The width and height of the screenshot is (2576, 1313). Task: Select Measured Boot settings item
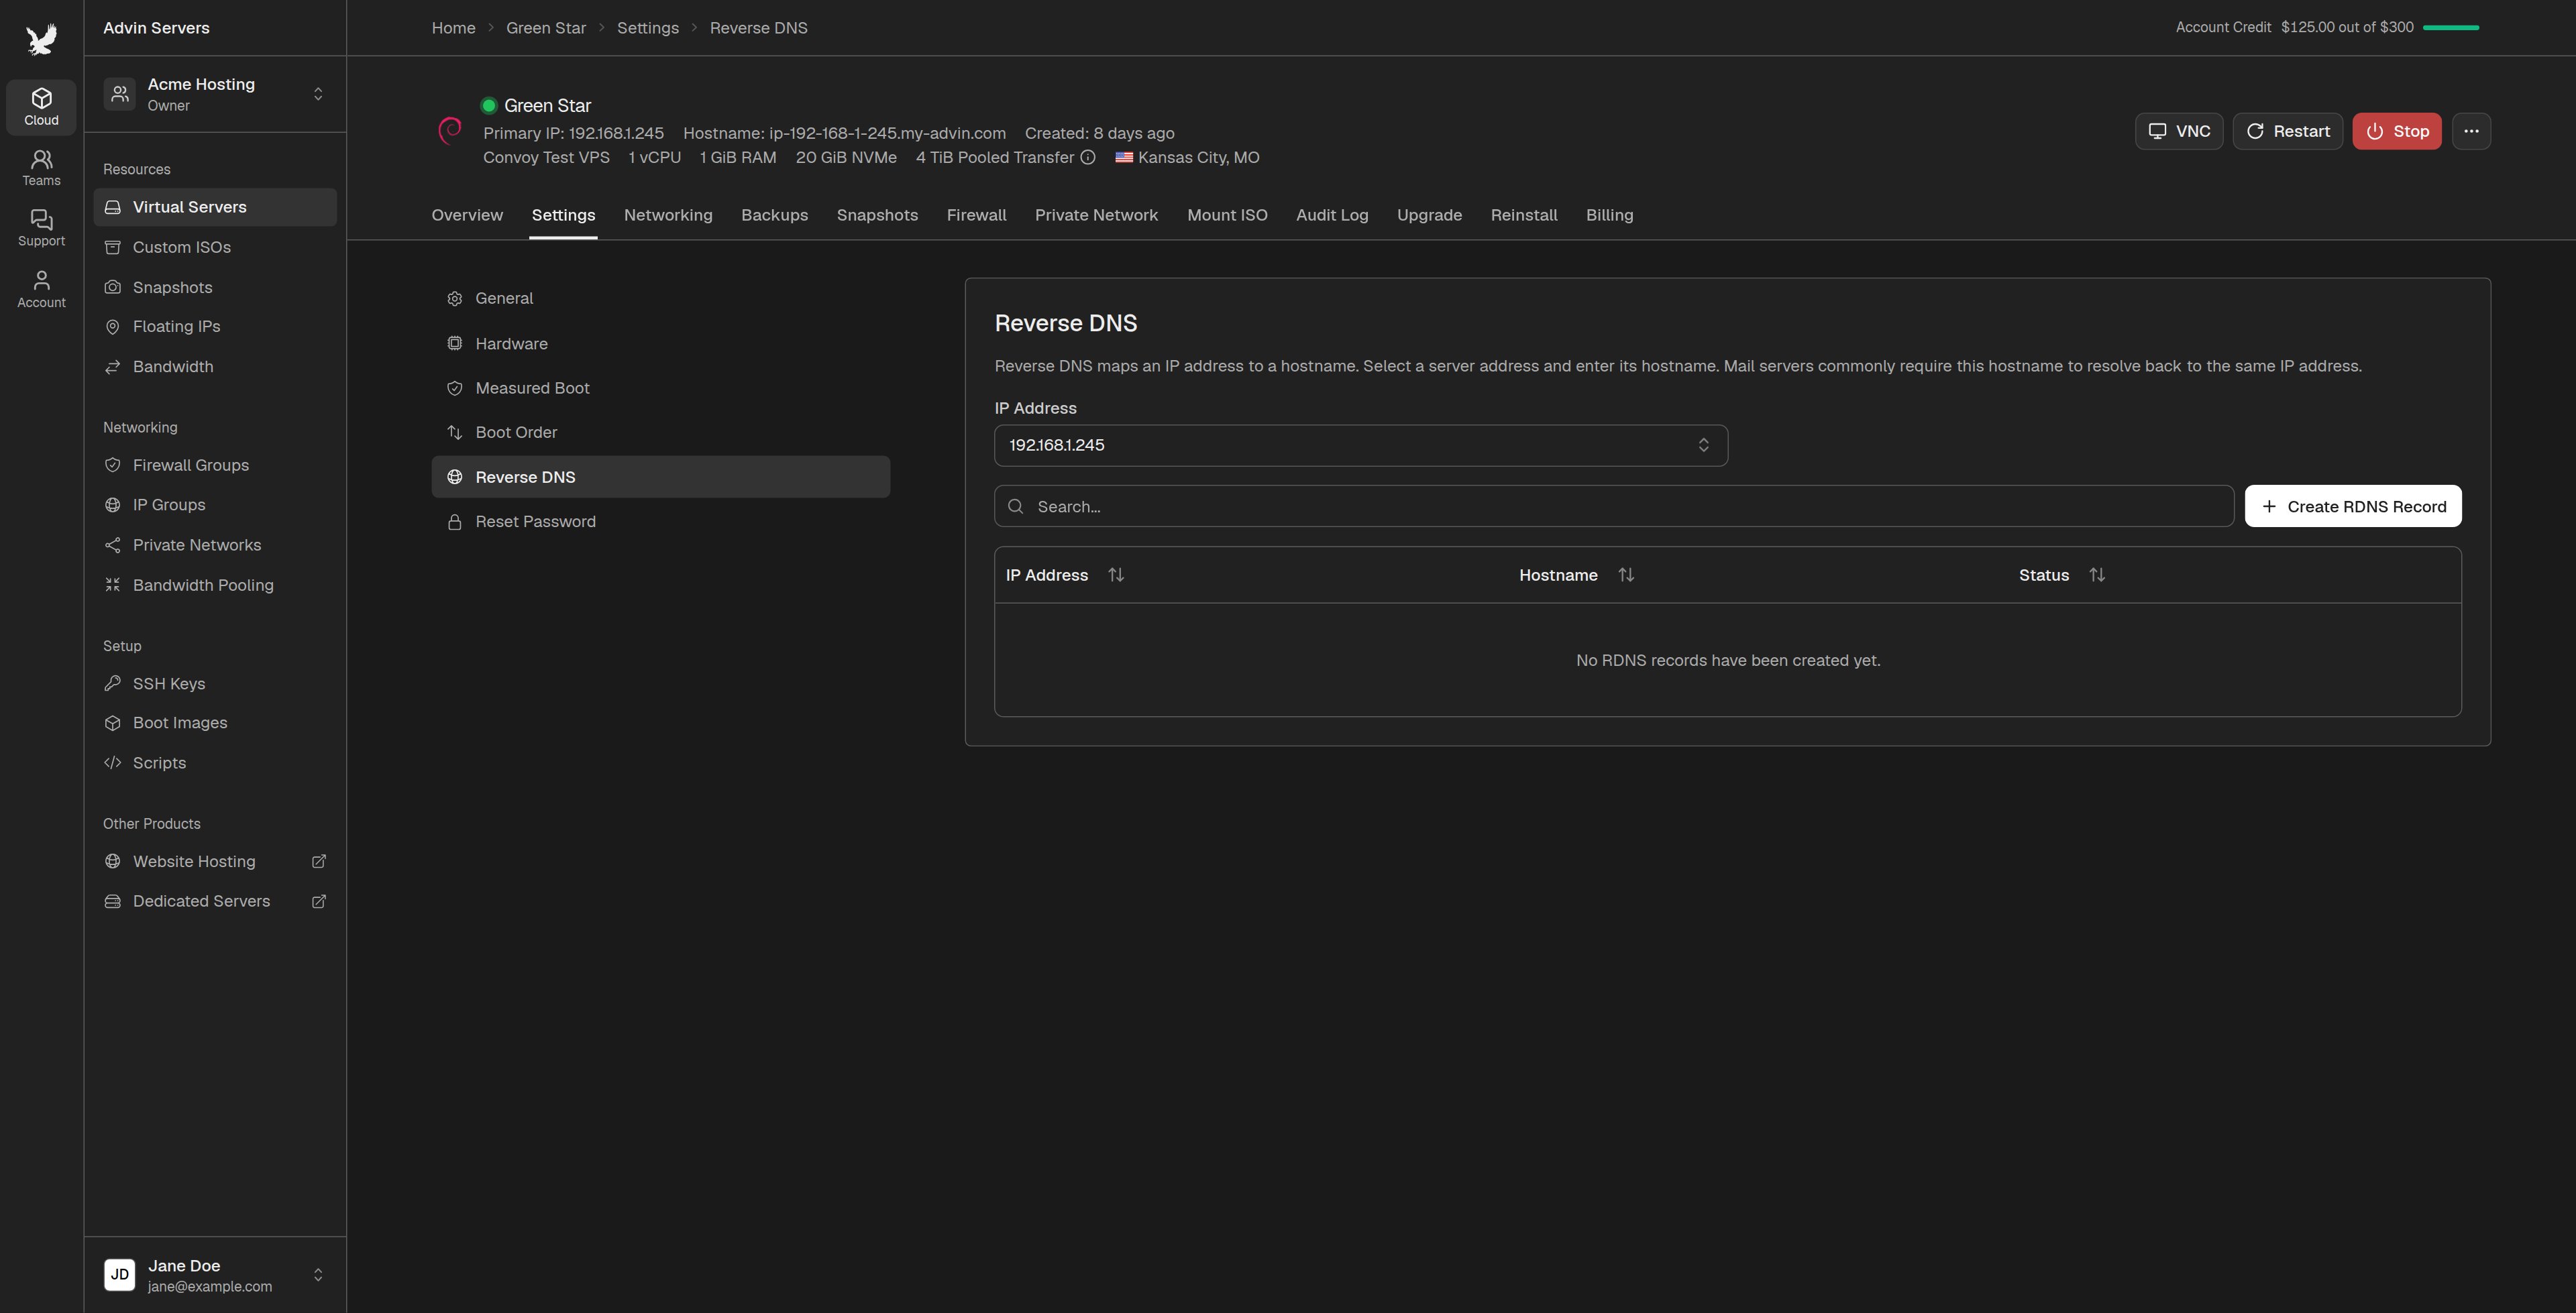point(660,388)
